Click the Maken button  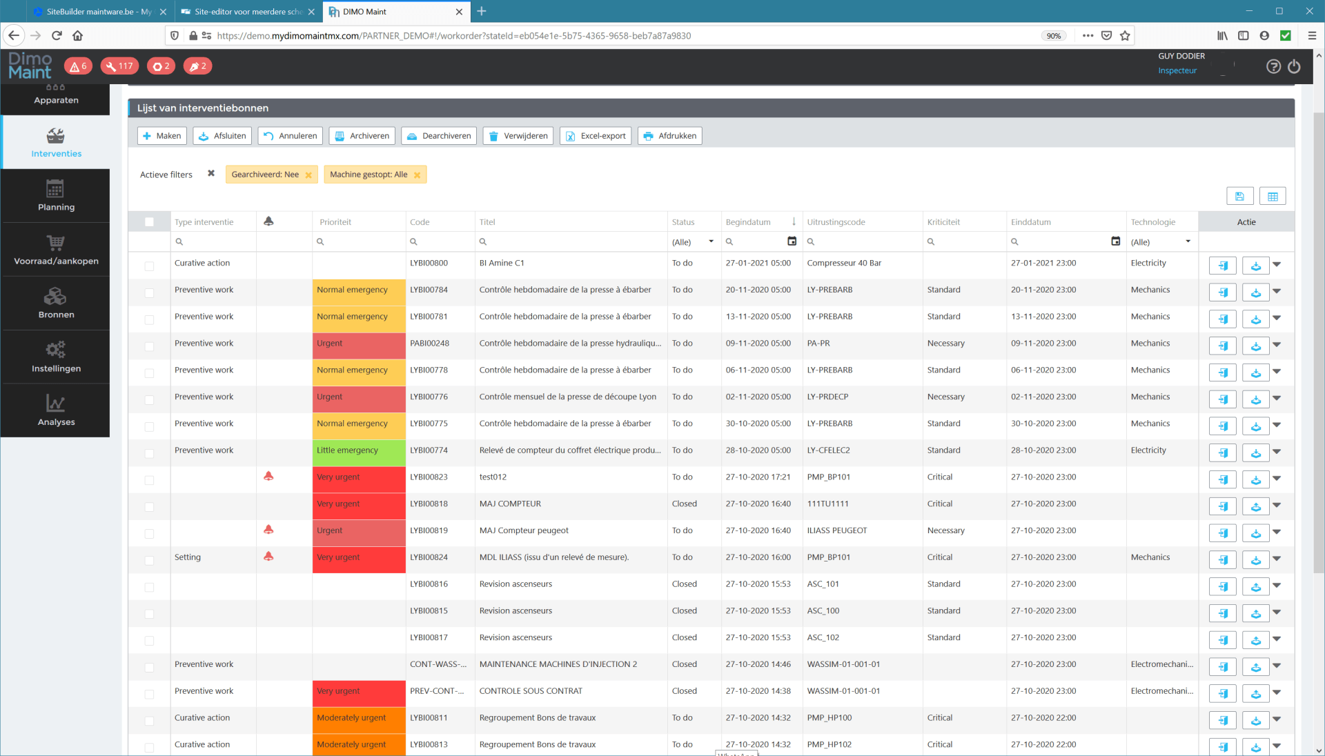point(162,136)
